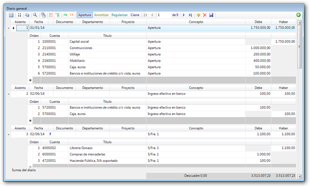Image resolution: width=310 pixels, height=187 pixels.
Task: Click the first Proyecto column header
Action: click(x=128, y=22)
